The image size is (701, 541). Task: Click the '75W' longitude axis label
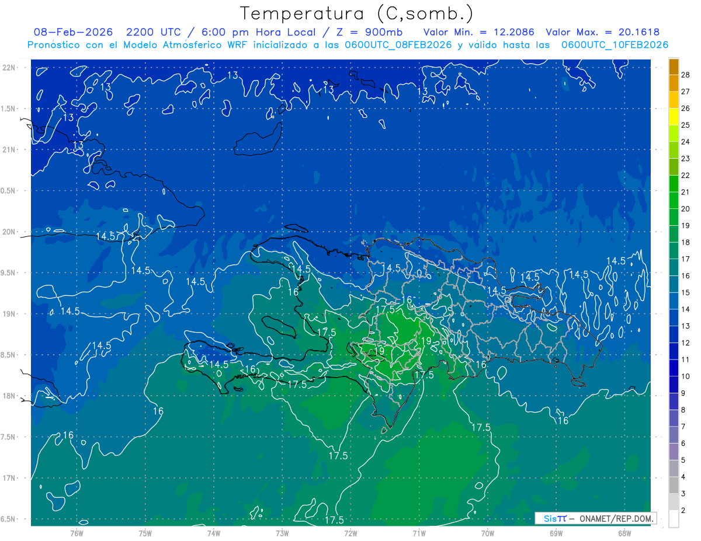click(x=145, y=533)
